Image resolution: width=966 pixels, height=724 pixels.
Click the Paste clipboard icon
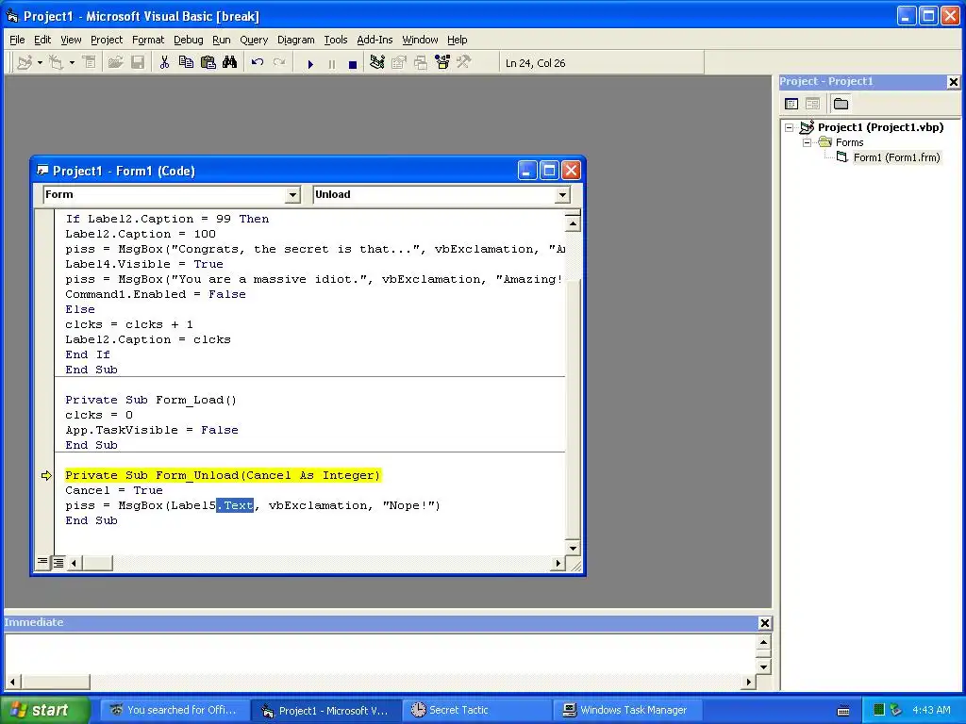coord(208,63)
